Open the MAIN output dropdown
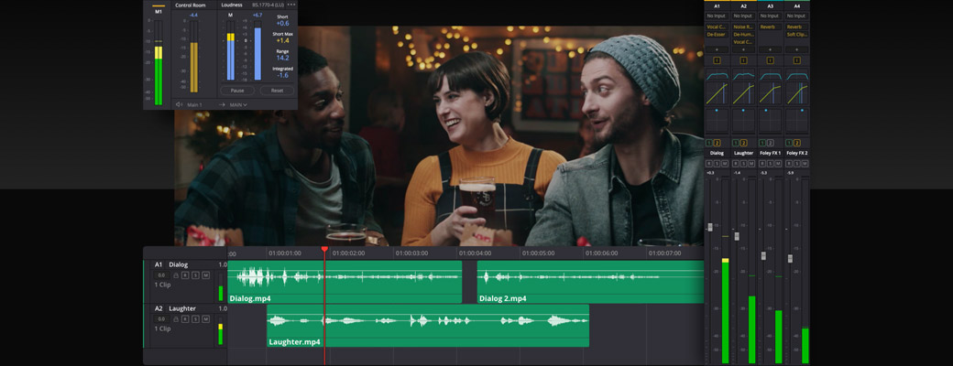 click(237, 105)
